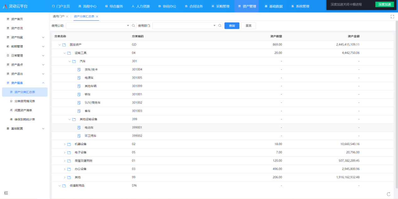Collapse the 固定资产 tree node

[x=60, y=45]
